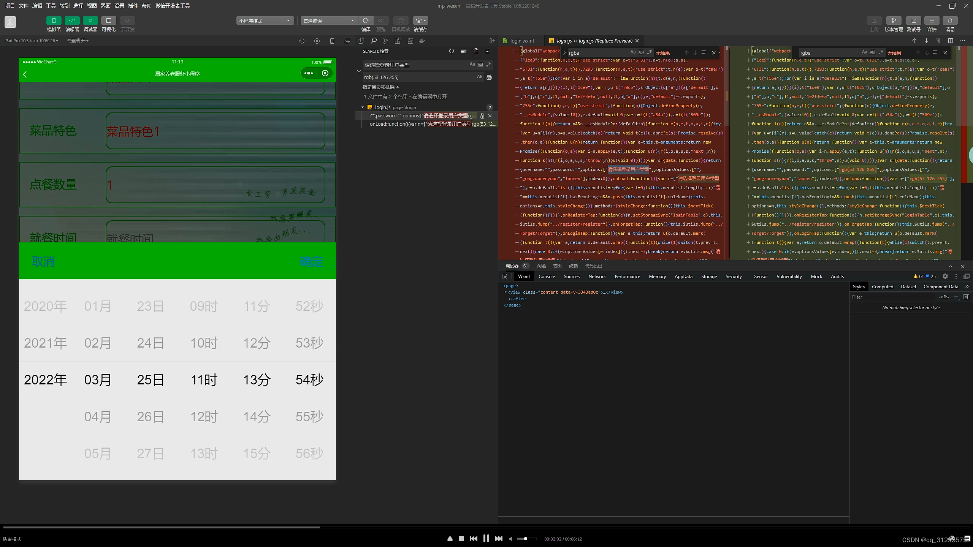Open version management (版本管理)
This screenshot has height=547, width=973.
pos(894,21)
